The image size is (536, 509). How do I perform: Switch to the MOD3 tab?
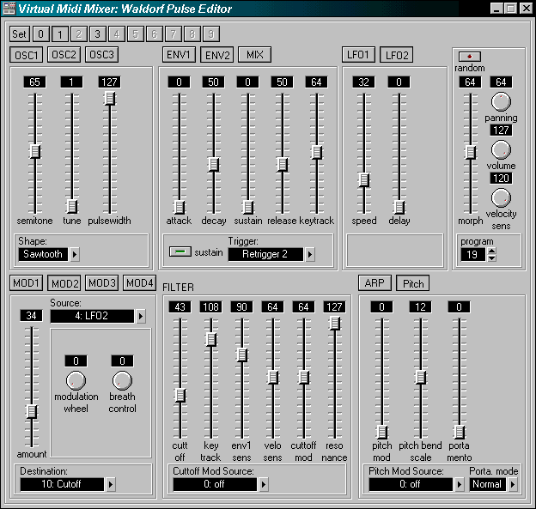pyautogui.click(x=102, y=283)
